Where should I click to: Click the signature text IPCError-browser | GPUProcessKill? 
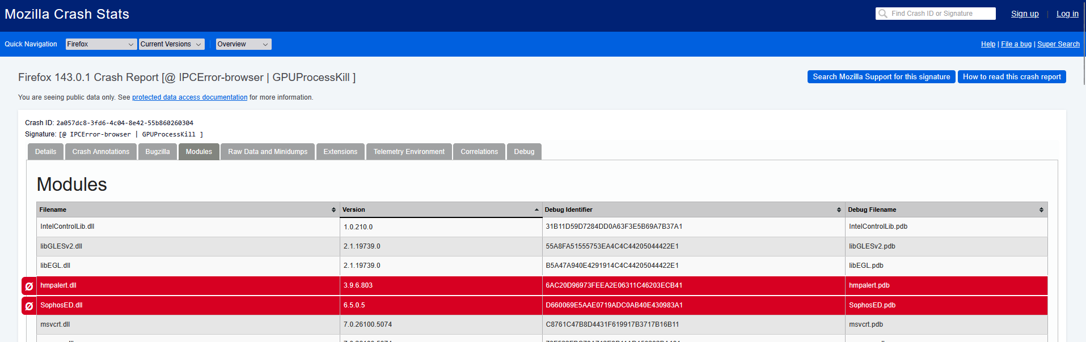coord(131,135)
